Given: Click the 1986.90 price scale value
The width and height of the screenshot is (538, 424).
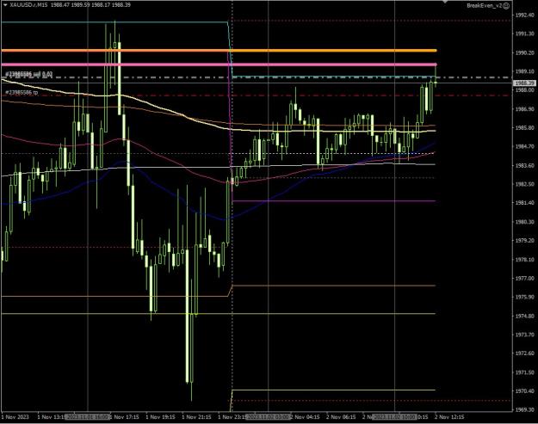Looking at the screenshot, I should pyautogui.click(x=524, y=109).
